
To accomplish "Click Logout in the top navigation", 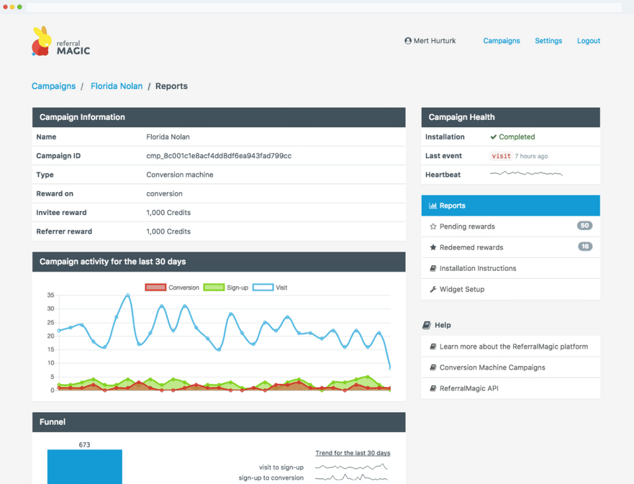I will pos(588,41).
